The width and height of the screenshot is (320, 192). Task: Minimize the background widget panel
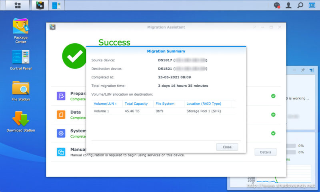coord(294,70)
